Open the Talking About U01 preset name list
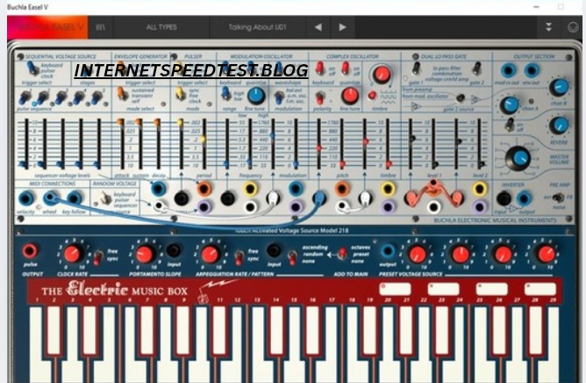Image resolution: width=586 pixels, height=383 pixels. [x=258, y=27]
